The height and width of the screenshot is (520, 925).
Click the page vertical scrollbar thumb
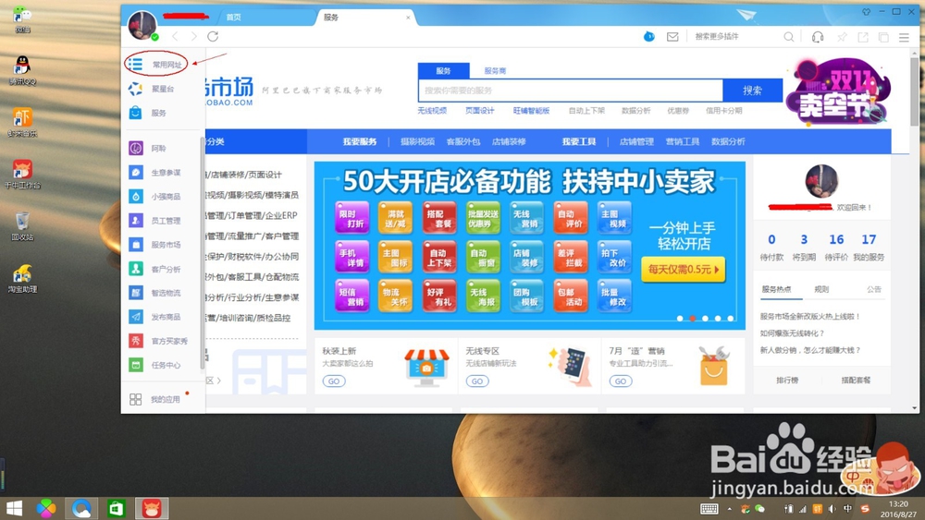tap(914, 90)
